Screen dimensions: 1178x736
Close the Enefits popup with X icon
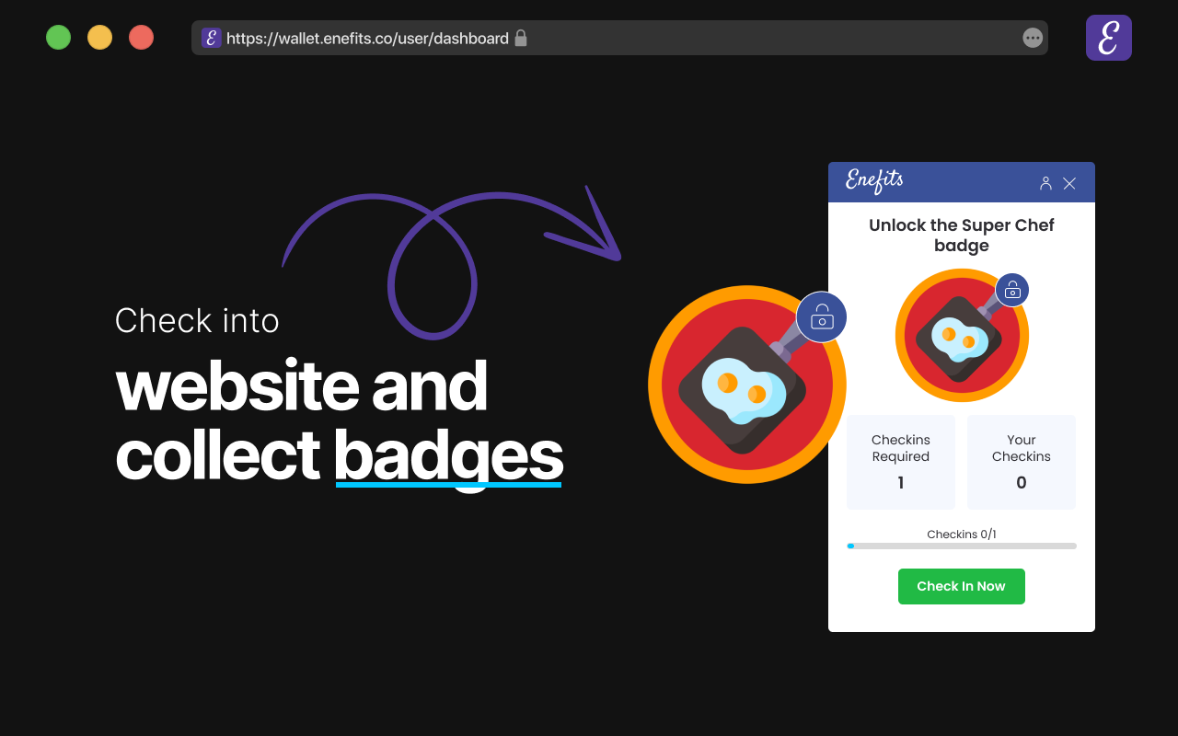click(1069, 183)
